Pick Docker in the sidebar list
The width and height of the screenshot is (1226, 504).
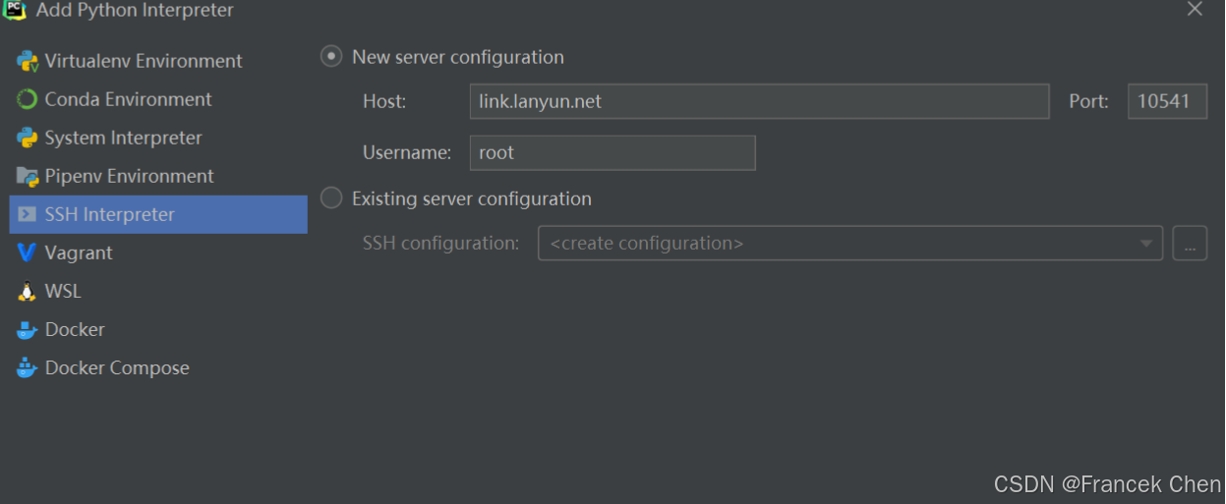(x=158, y=329)
